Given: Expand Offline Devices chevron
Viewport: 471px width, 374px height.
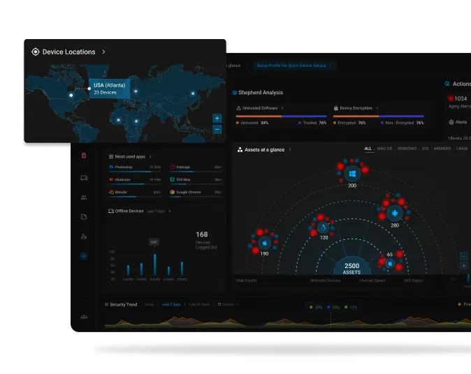Looking at the screenshot, I should tap(170, 211).
